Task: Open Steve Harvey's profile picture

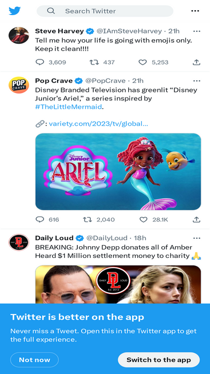Action: (x=19, y=35)
